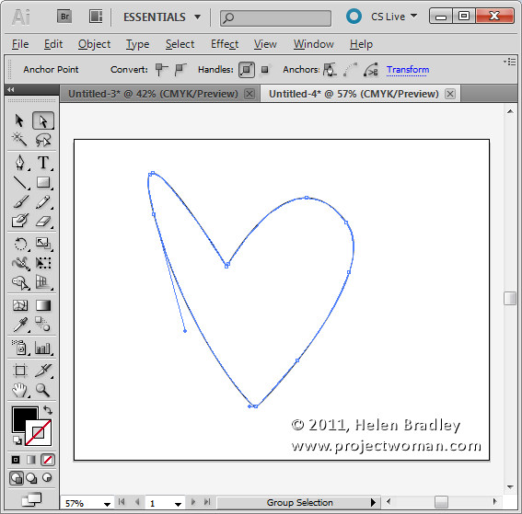Open Adobe Bridge via the Br icon

click(x=64, y=17)
